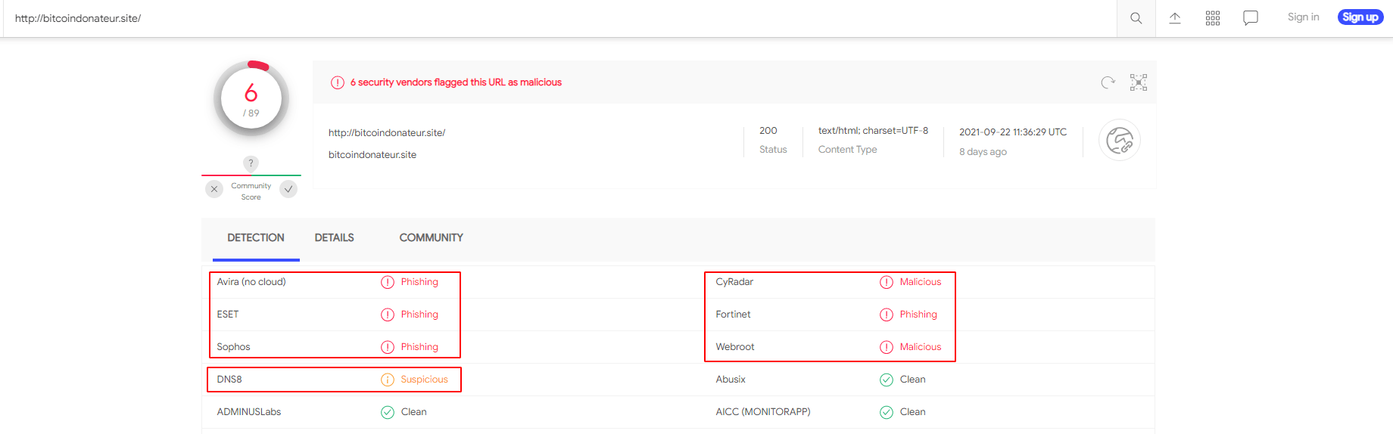Click the Sign up button
Screen dimensions: 1393x434
[x=1360, y=17]
